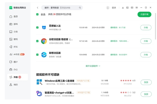Viewport: 157px width, 104px height.
Task: Open the 推荐 sidebar tab
Action: point(18,17)
